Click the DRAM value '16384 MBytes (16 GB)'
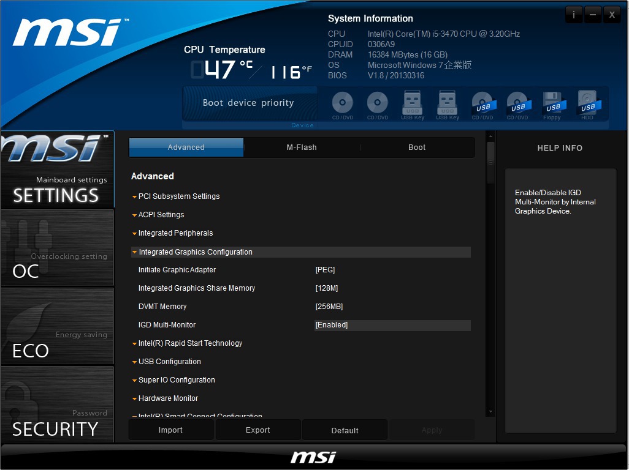 point(408,55)
